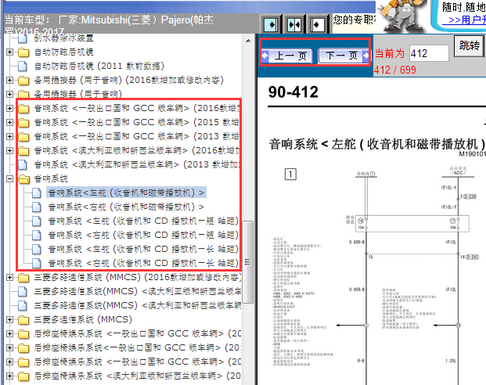Click the split-pane layout icon in the toolbar
The height and width of the screenshot is (385, 486).
pos(293,24)
